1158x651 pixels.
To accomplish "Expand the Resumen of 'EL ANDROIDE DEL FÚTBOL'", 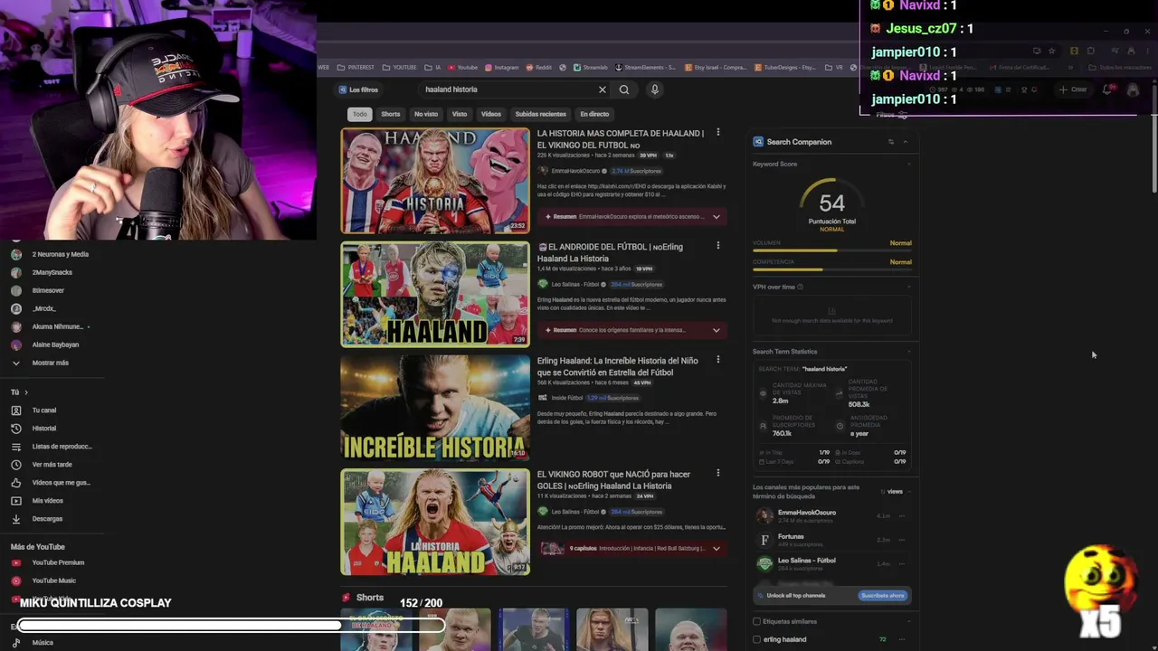I will click(x=717, y=330).
